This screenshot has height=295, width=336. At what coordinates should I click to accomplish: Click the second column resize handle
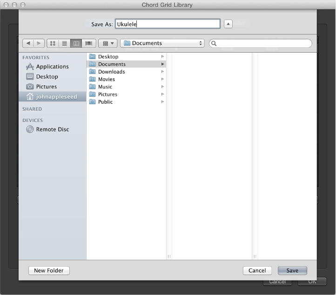tap(255, 256)
